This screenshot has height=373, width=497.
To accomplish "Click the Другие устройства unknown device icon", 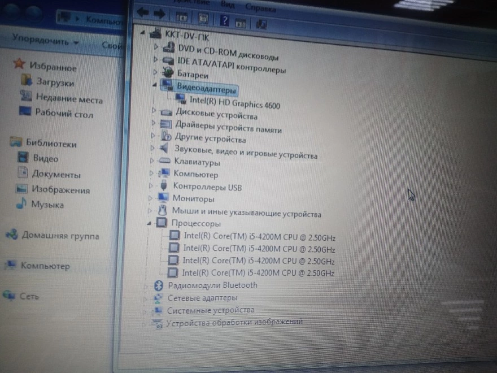I will coord(166,136).
